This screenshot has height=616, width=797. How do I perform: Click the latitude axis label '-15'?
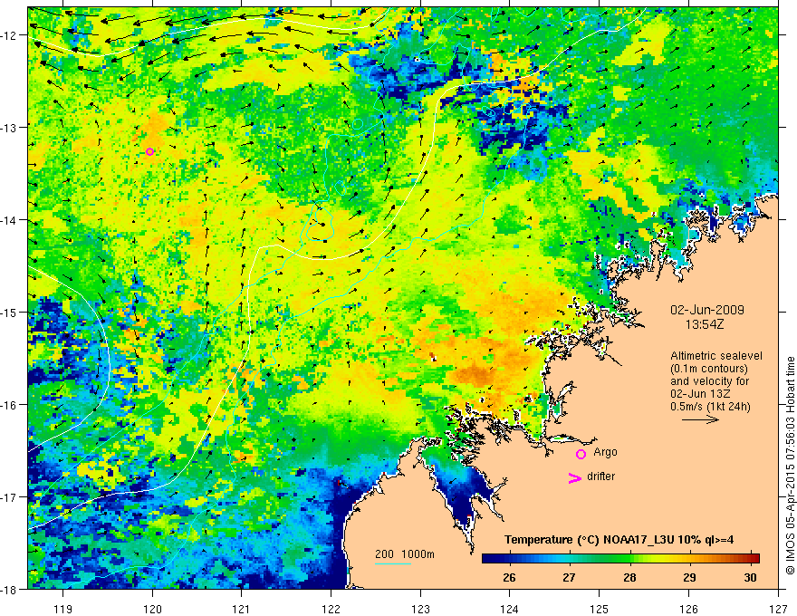pos(9,312)
